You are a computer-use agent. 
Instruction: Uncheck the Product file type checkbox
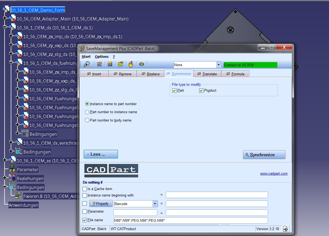pyautogui.click(x=201, y=91)
